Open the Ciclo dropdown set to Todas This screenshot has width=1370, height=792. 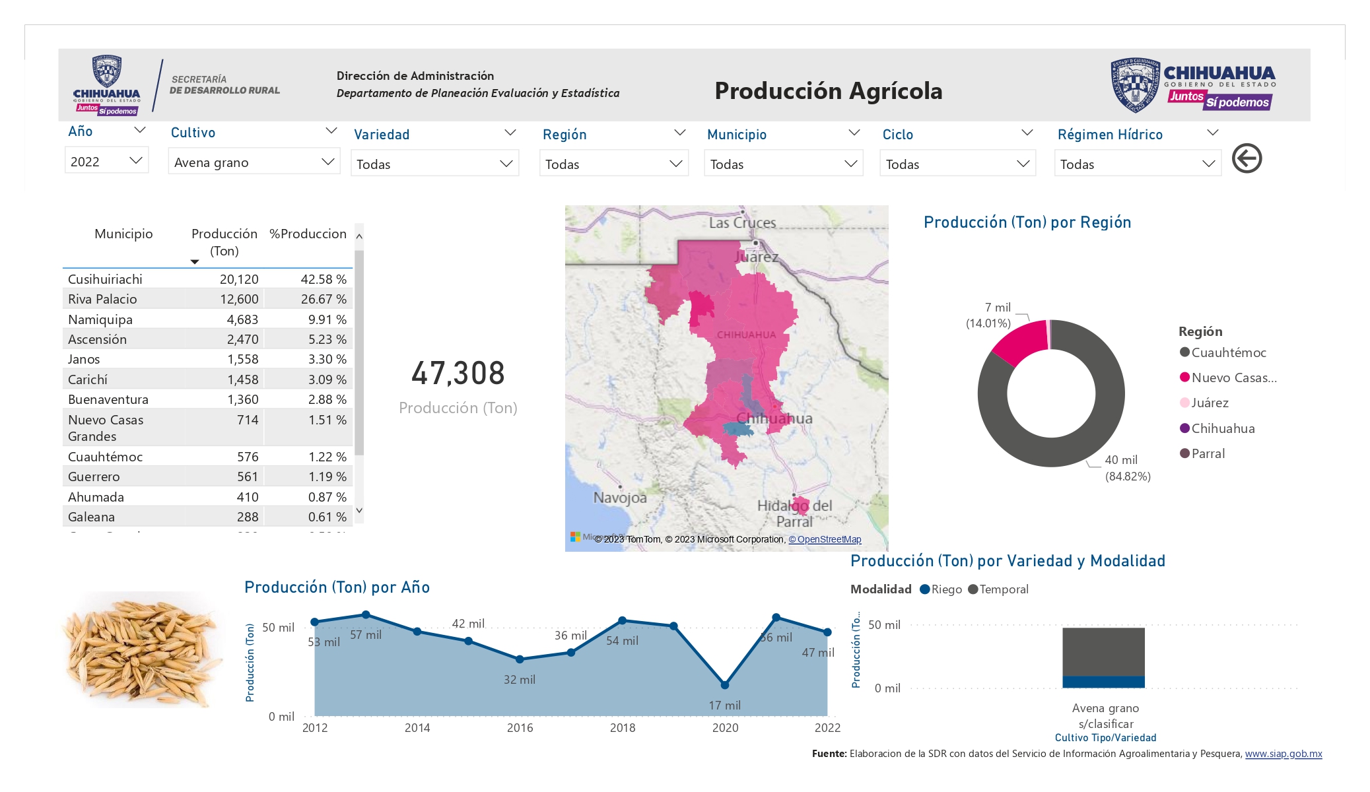[958, 164]
